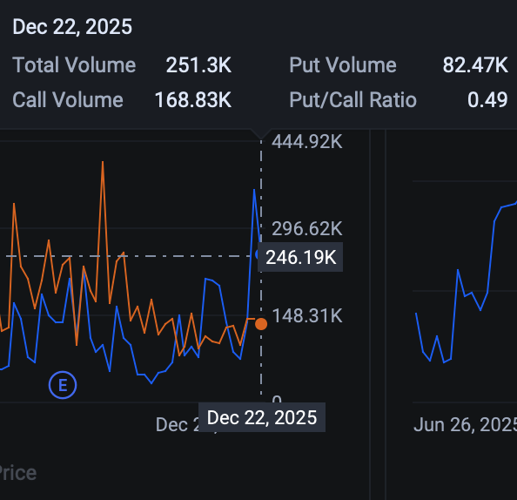Click the 'Put Volume' 82.47K value
The width and height of the screenshot is (517, 500).
475,65
